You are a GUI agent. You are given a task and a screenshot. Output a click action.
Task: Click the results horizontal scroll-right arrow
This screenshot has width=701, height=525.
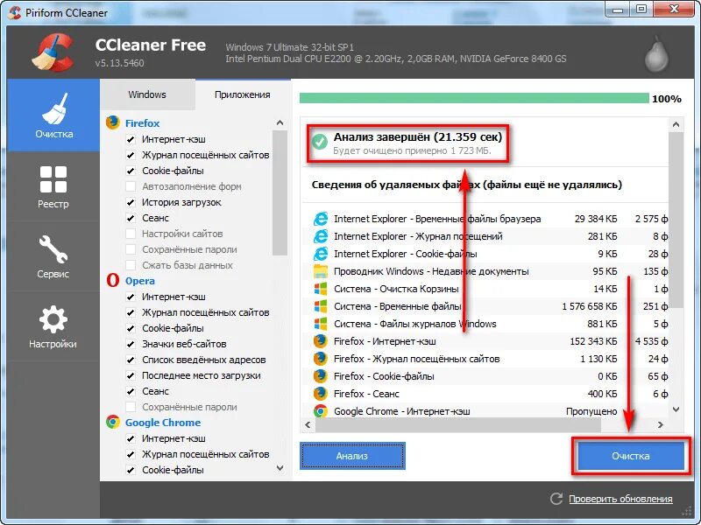(x=661, y=424)
